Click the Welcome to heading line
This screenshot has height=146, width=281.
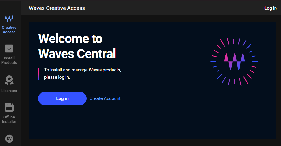[x=70, y=39]
